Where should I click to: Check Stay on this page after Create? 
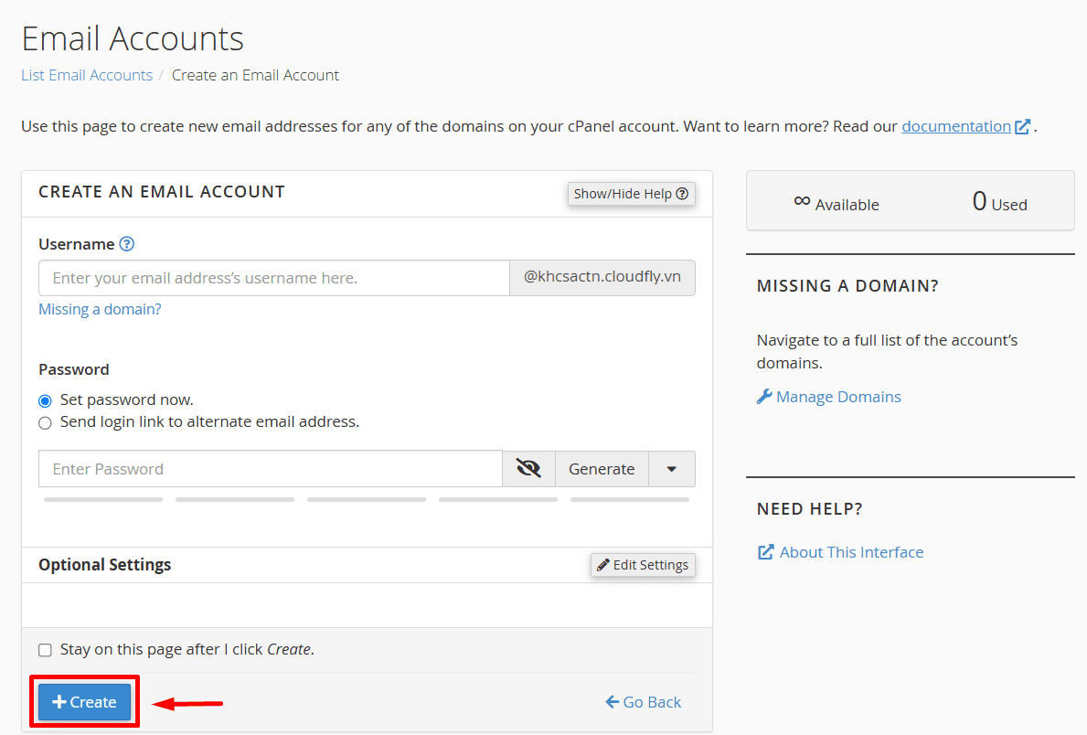pyautogui.click(x=45, y=649)
